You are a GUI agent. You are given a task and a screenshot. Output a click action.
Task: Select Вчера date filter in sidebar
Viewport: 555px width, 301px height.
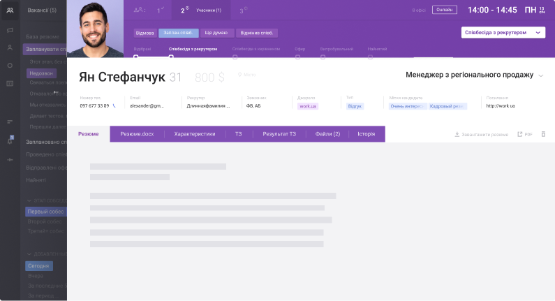[36, 275]
